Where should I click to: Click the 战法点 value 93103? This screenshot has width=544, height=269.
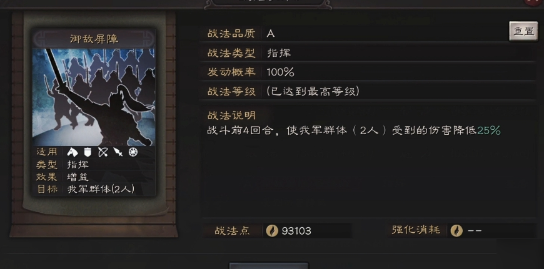(296, 231)
